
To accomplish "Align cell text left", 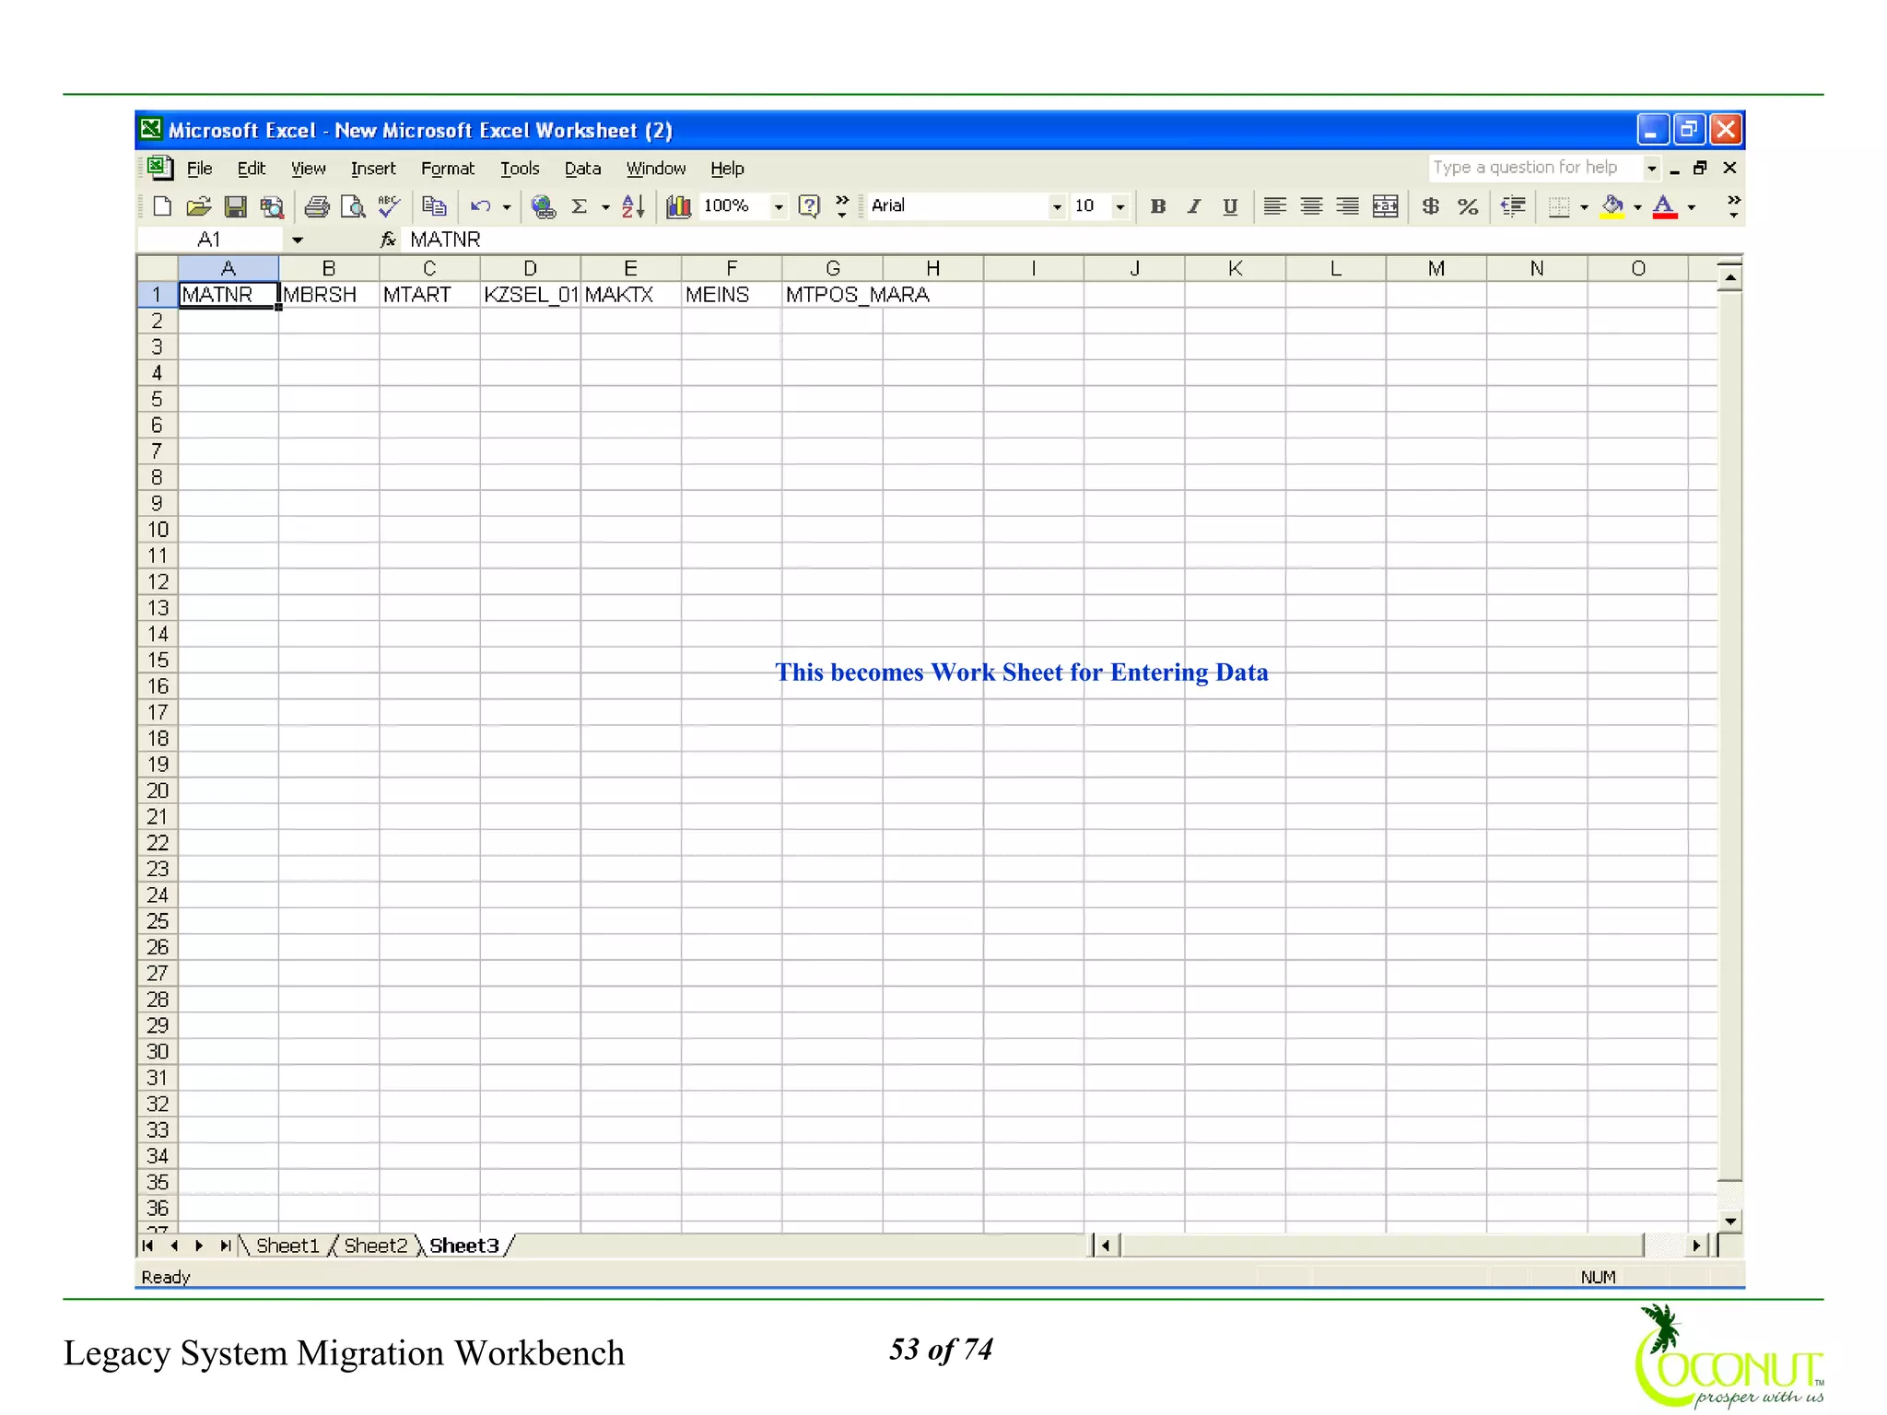I will (1274, 206).
